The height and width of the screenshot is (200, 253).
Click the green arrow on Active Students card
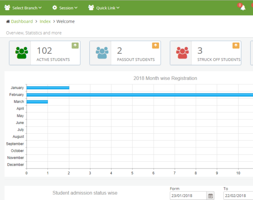[75, 45]
